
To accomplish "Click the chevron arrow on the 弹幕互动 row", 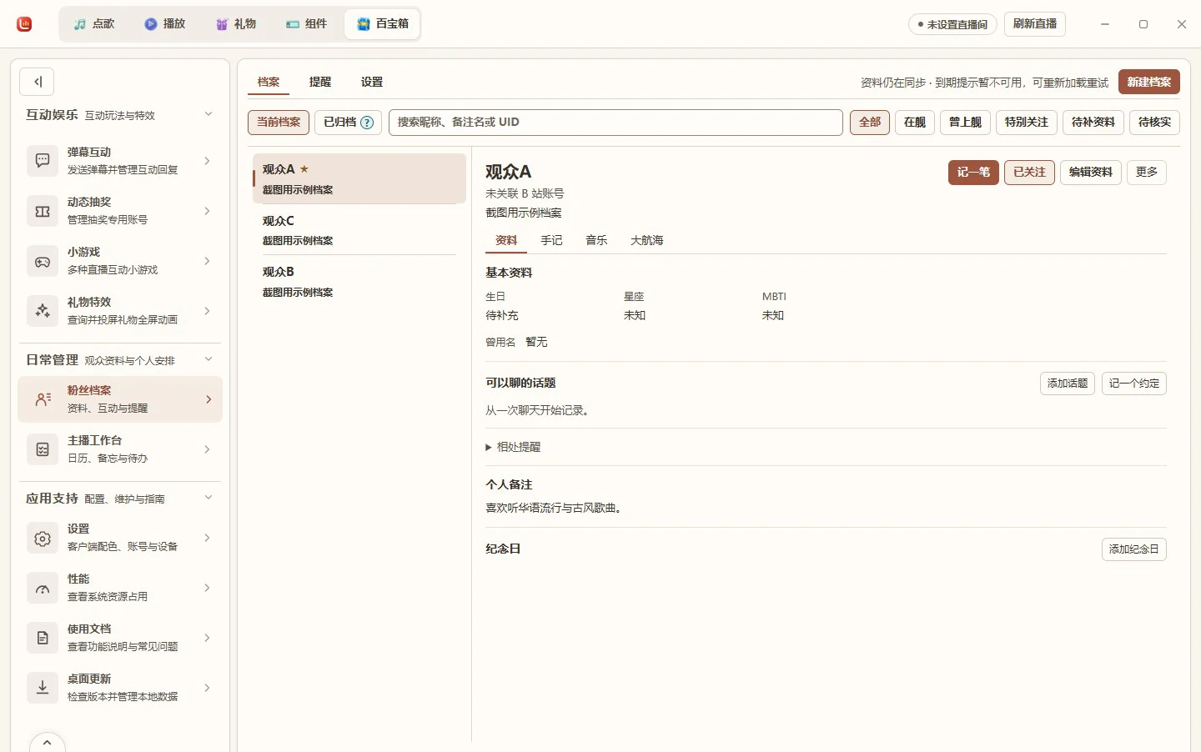I will click(208, 161).
